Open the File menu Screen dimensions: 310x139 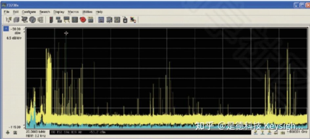point(7,12)
